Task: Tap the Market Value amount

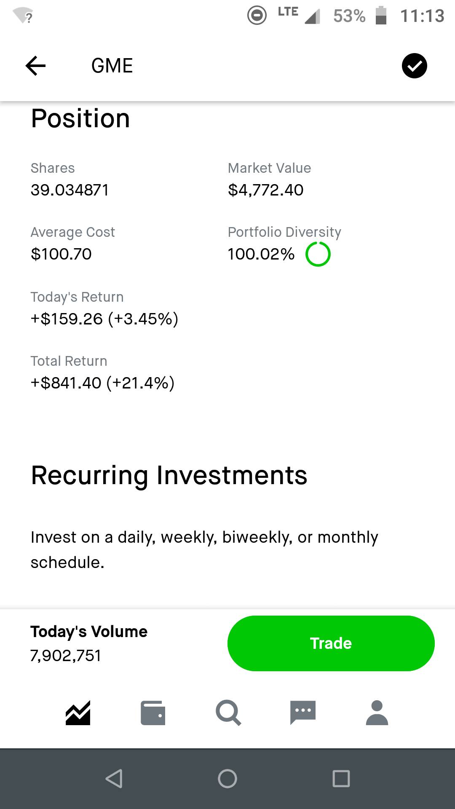Action: click(x=265, y=190)
